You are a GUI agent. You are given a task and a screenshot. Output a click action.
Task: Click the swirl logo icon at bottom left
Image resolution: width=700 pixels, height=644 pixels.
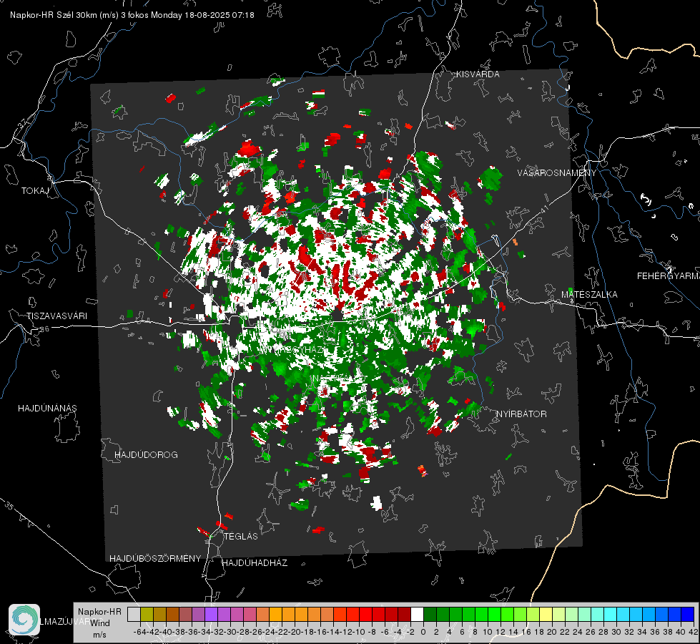coord(24,620)
